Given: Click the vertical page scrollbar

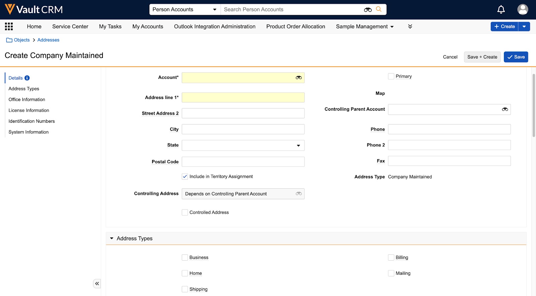Looking at the screenshot, I should tap(534, 105).
